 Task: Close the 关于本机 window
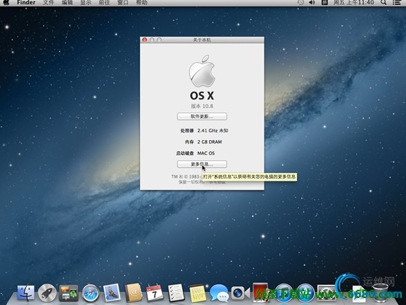pyautogui.click(x=145, y=40)
